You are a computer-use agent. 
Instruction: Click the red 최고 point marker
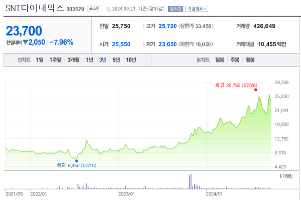(x=255, y=90)
